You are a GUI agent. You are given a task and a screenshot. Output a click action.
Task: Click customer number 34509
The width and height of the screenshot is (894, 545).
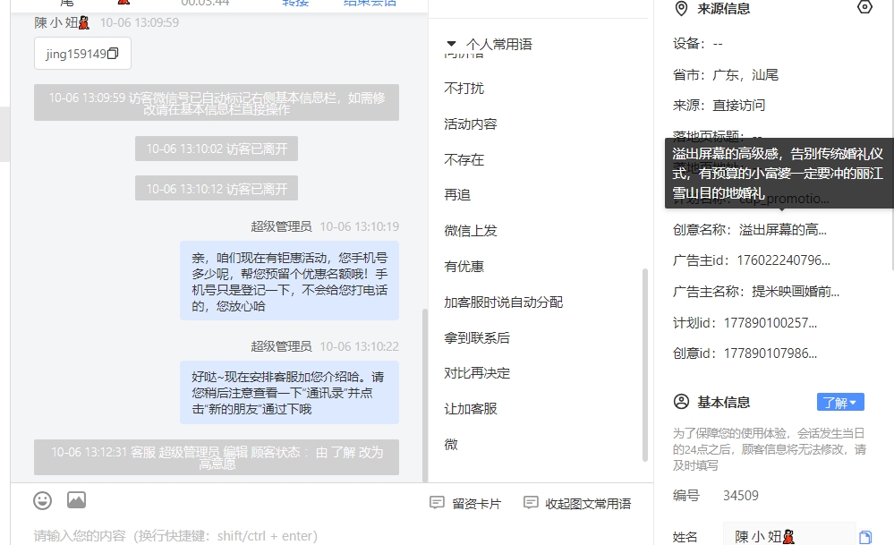[741, 496]
